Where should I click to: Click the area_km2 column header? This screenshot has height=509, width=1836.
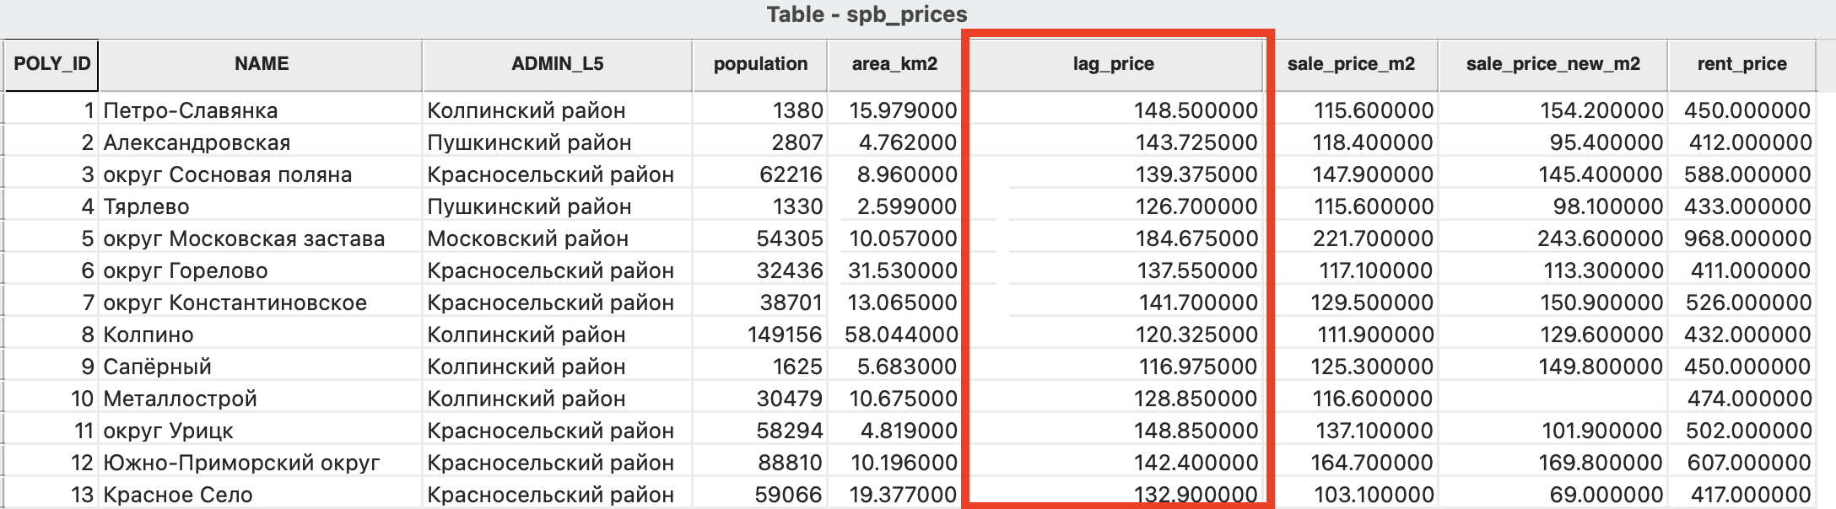pos(894,65)
